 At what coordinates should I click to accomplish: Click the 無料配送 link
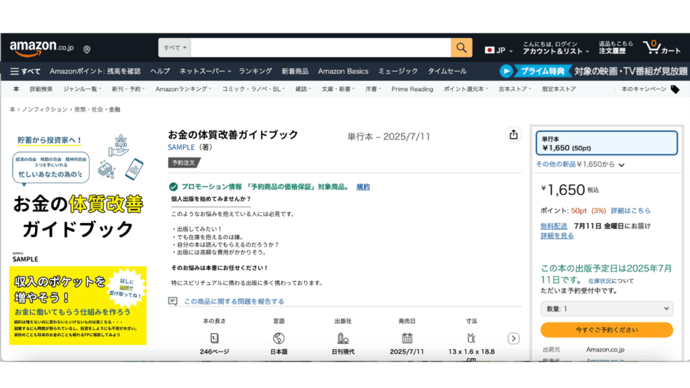pyautogui.click(x=554, y=226)
